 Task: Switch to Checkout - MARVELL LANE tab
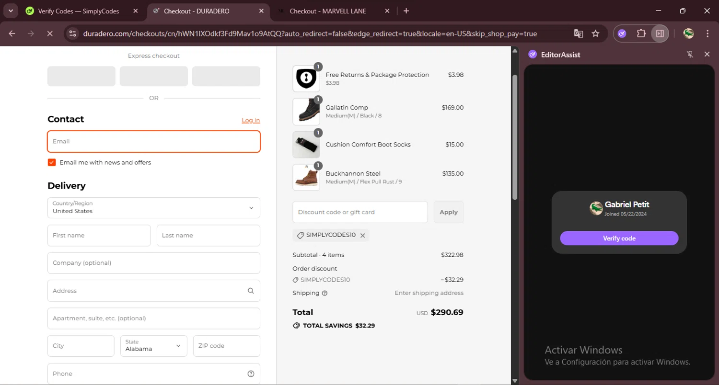tap(334, 11)
